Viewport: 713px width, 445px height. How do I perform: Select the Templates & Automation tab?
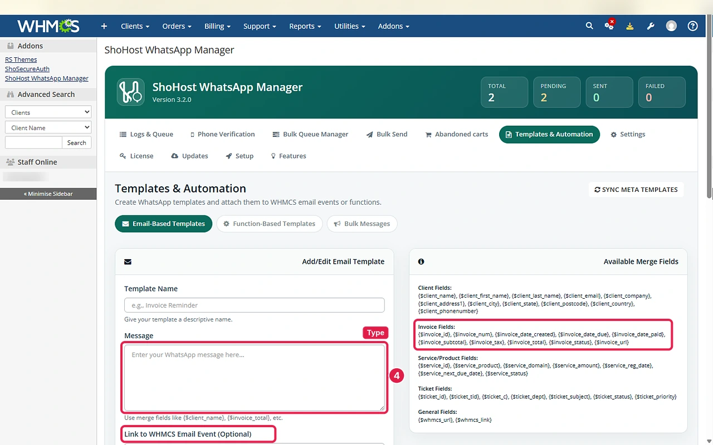[x=549, y=135]
